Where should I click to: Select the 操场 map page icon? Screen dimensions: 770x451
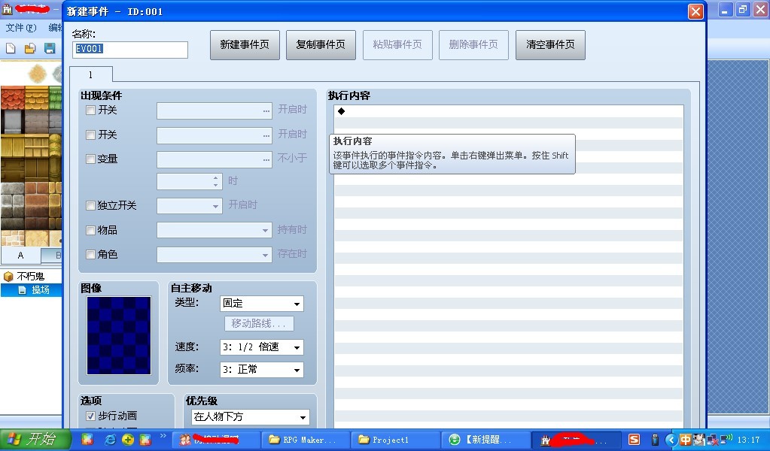(x=22, y=290)
